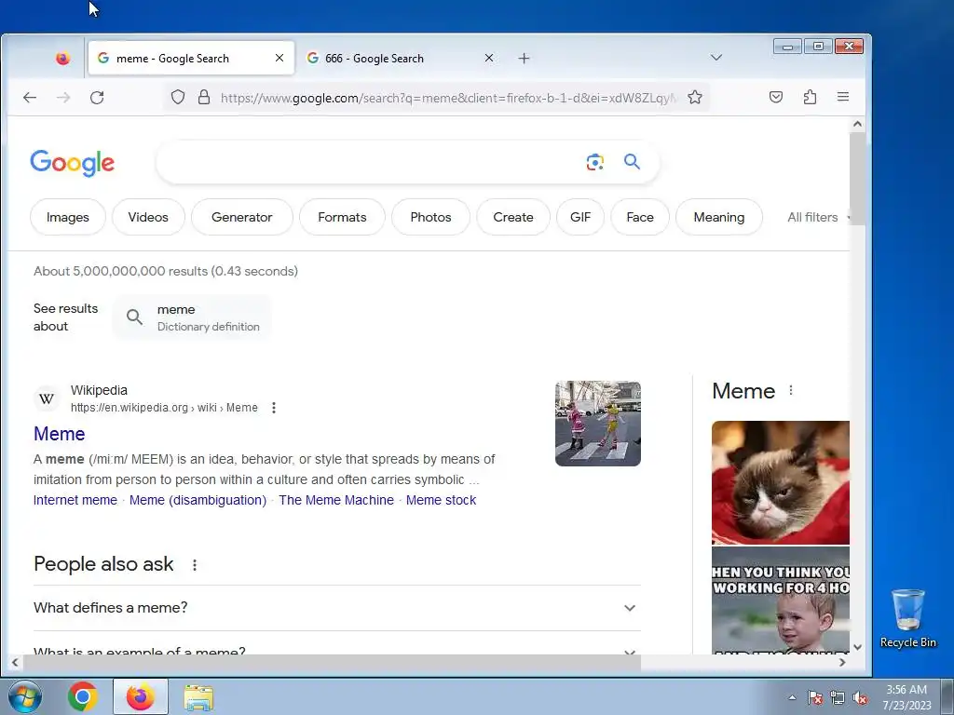The width and height of the screenshot is (954, 715).
Task: Show hidden tray icons arrow
Action: 792,698
